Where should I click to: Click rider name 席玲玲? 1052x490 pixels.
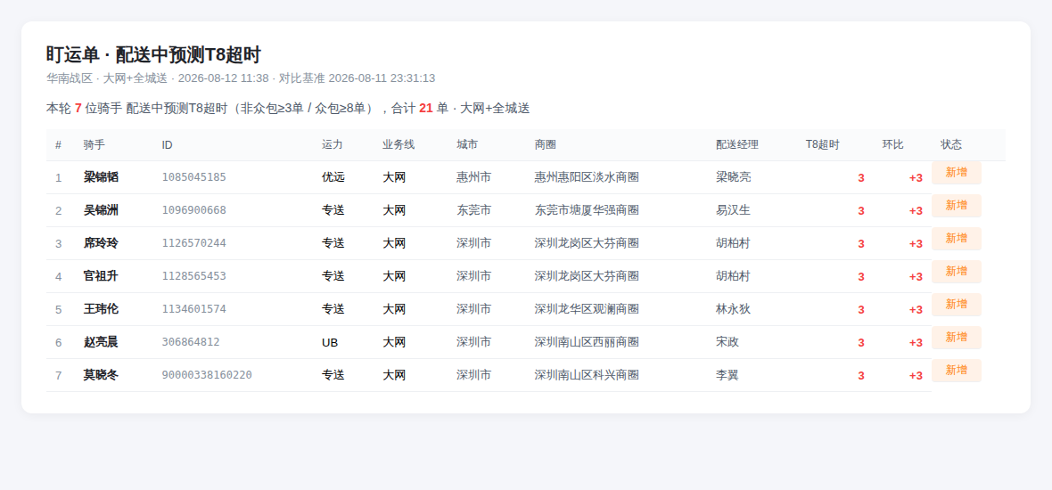pos(101,242)
